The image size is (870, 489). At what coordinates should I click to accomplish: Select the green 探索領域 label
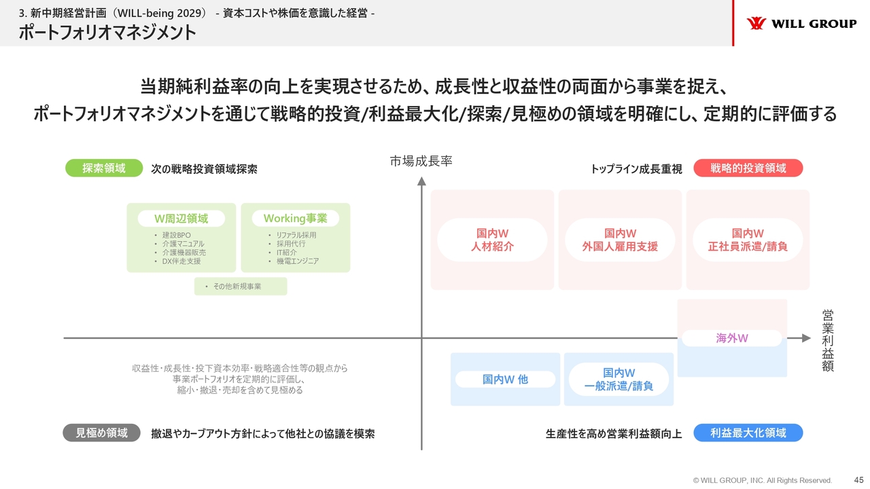tap(104, 168)
